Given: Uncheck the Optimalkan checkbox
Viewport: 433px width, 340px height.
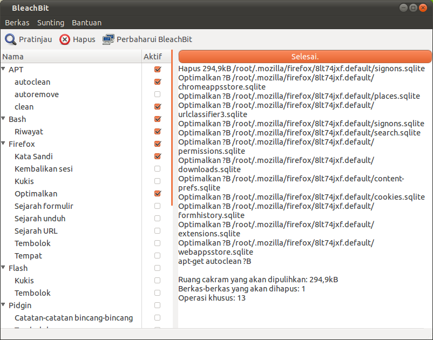Looking at the screenshot, I should pyautogui.click(x=158, y=193).
